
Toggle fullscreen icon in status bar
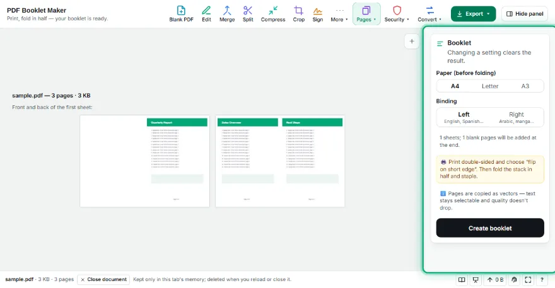pyautogui.click(x=528, y=280)
